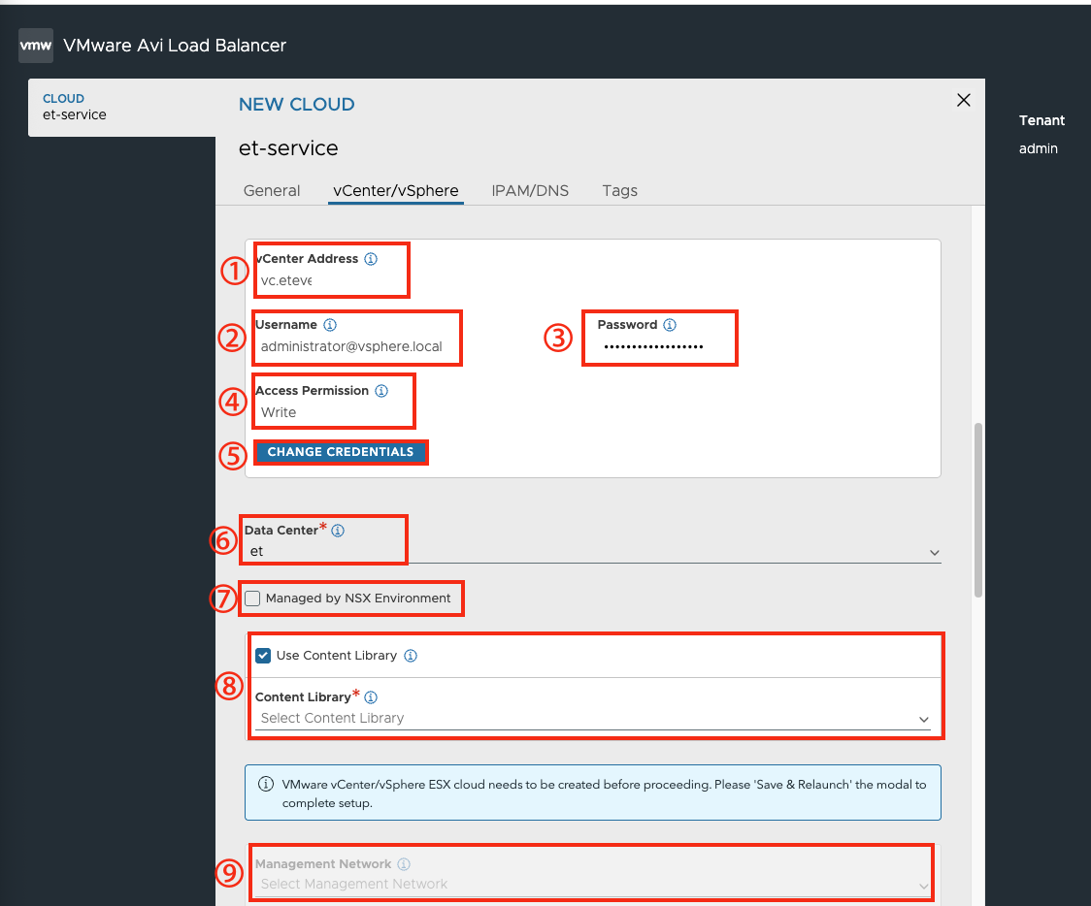Switch to the General tab

tap(272, 190)
